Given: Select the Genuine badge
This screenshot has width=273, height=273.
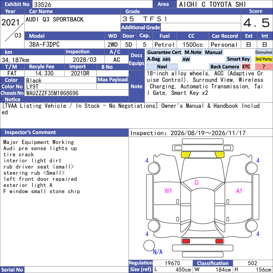Looking at the screenshot, I should point(263,52).
